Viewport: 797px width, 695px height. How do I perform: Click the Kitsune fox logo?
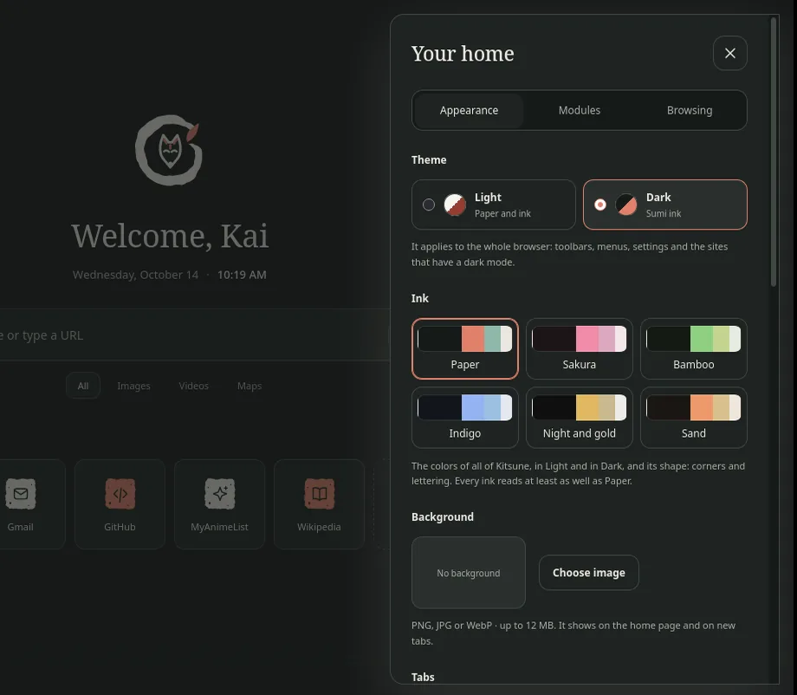(169, 150)
